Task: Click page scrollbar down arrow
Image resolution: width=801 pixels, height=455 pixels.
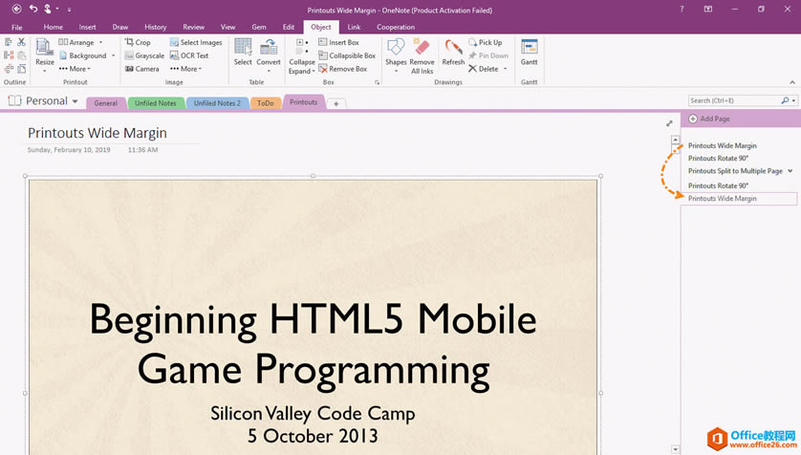Action: point(676,449)
